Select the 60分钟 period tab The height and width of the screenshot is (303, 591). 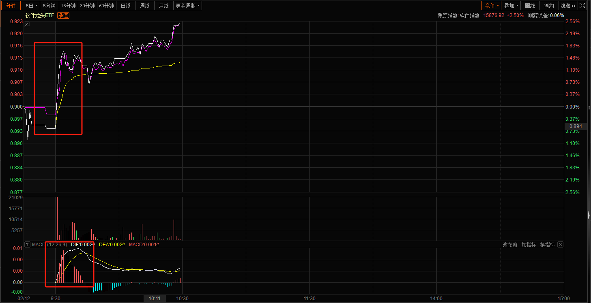pyautogui.click(x=106, y=6)
